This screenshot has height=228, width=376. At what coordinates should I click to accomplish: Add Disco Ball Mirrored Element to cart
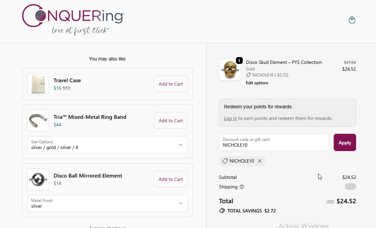click(x=171, y=179)
